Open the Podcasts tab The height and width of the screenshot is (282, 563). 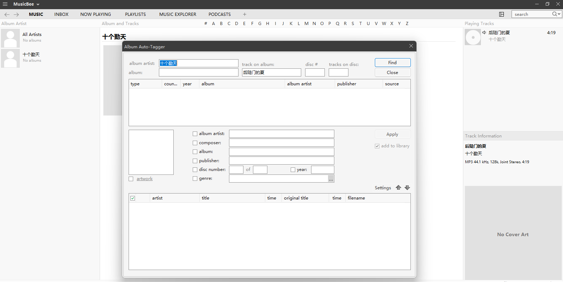(219, 14)
